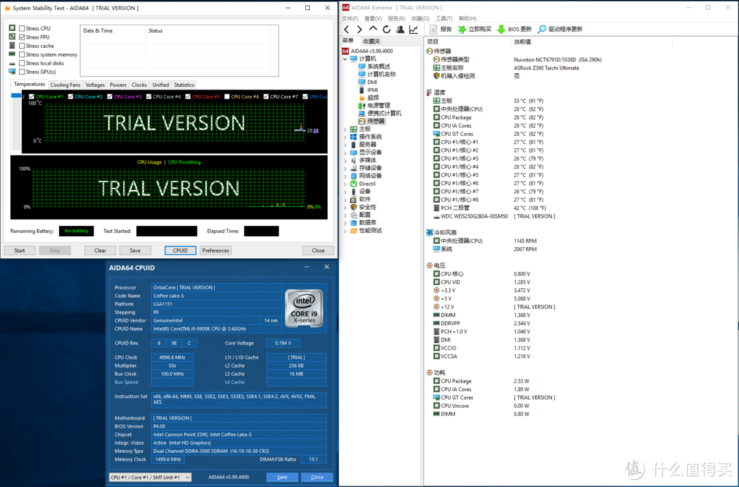The image size is (739, 487).
Task: Open the 工具(T) menu
Action: pyautogui.click(x=444, y=18)
